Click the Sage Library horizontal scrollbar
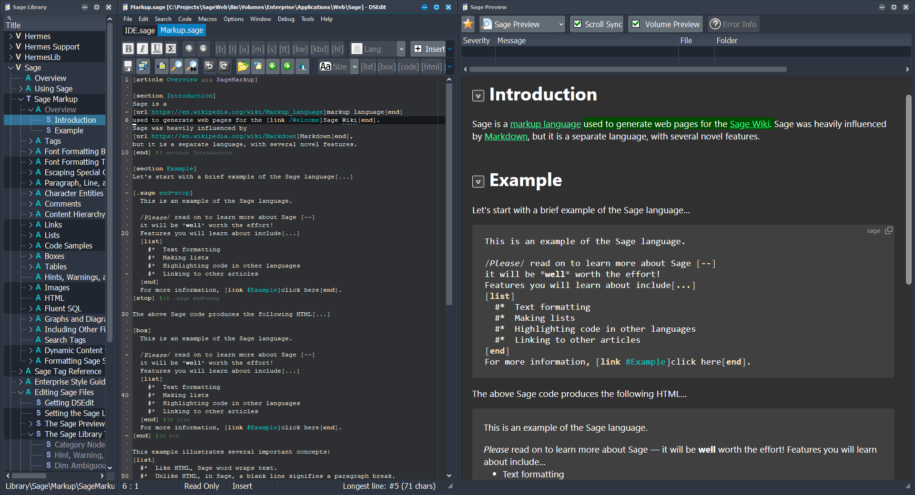Image resolution: width=915 pixels, height=495 pixels. coord(29,475)
